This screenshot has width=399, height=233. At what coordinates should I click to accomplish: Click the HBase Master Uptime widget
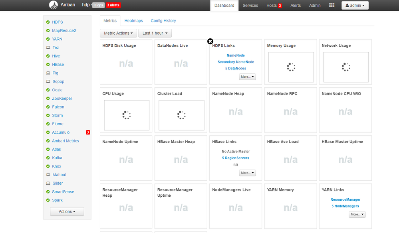tap(345, 158)
